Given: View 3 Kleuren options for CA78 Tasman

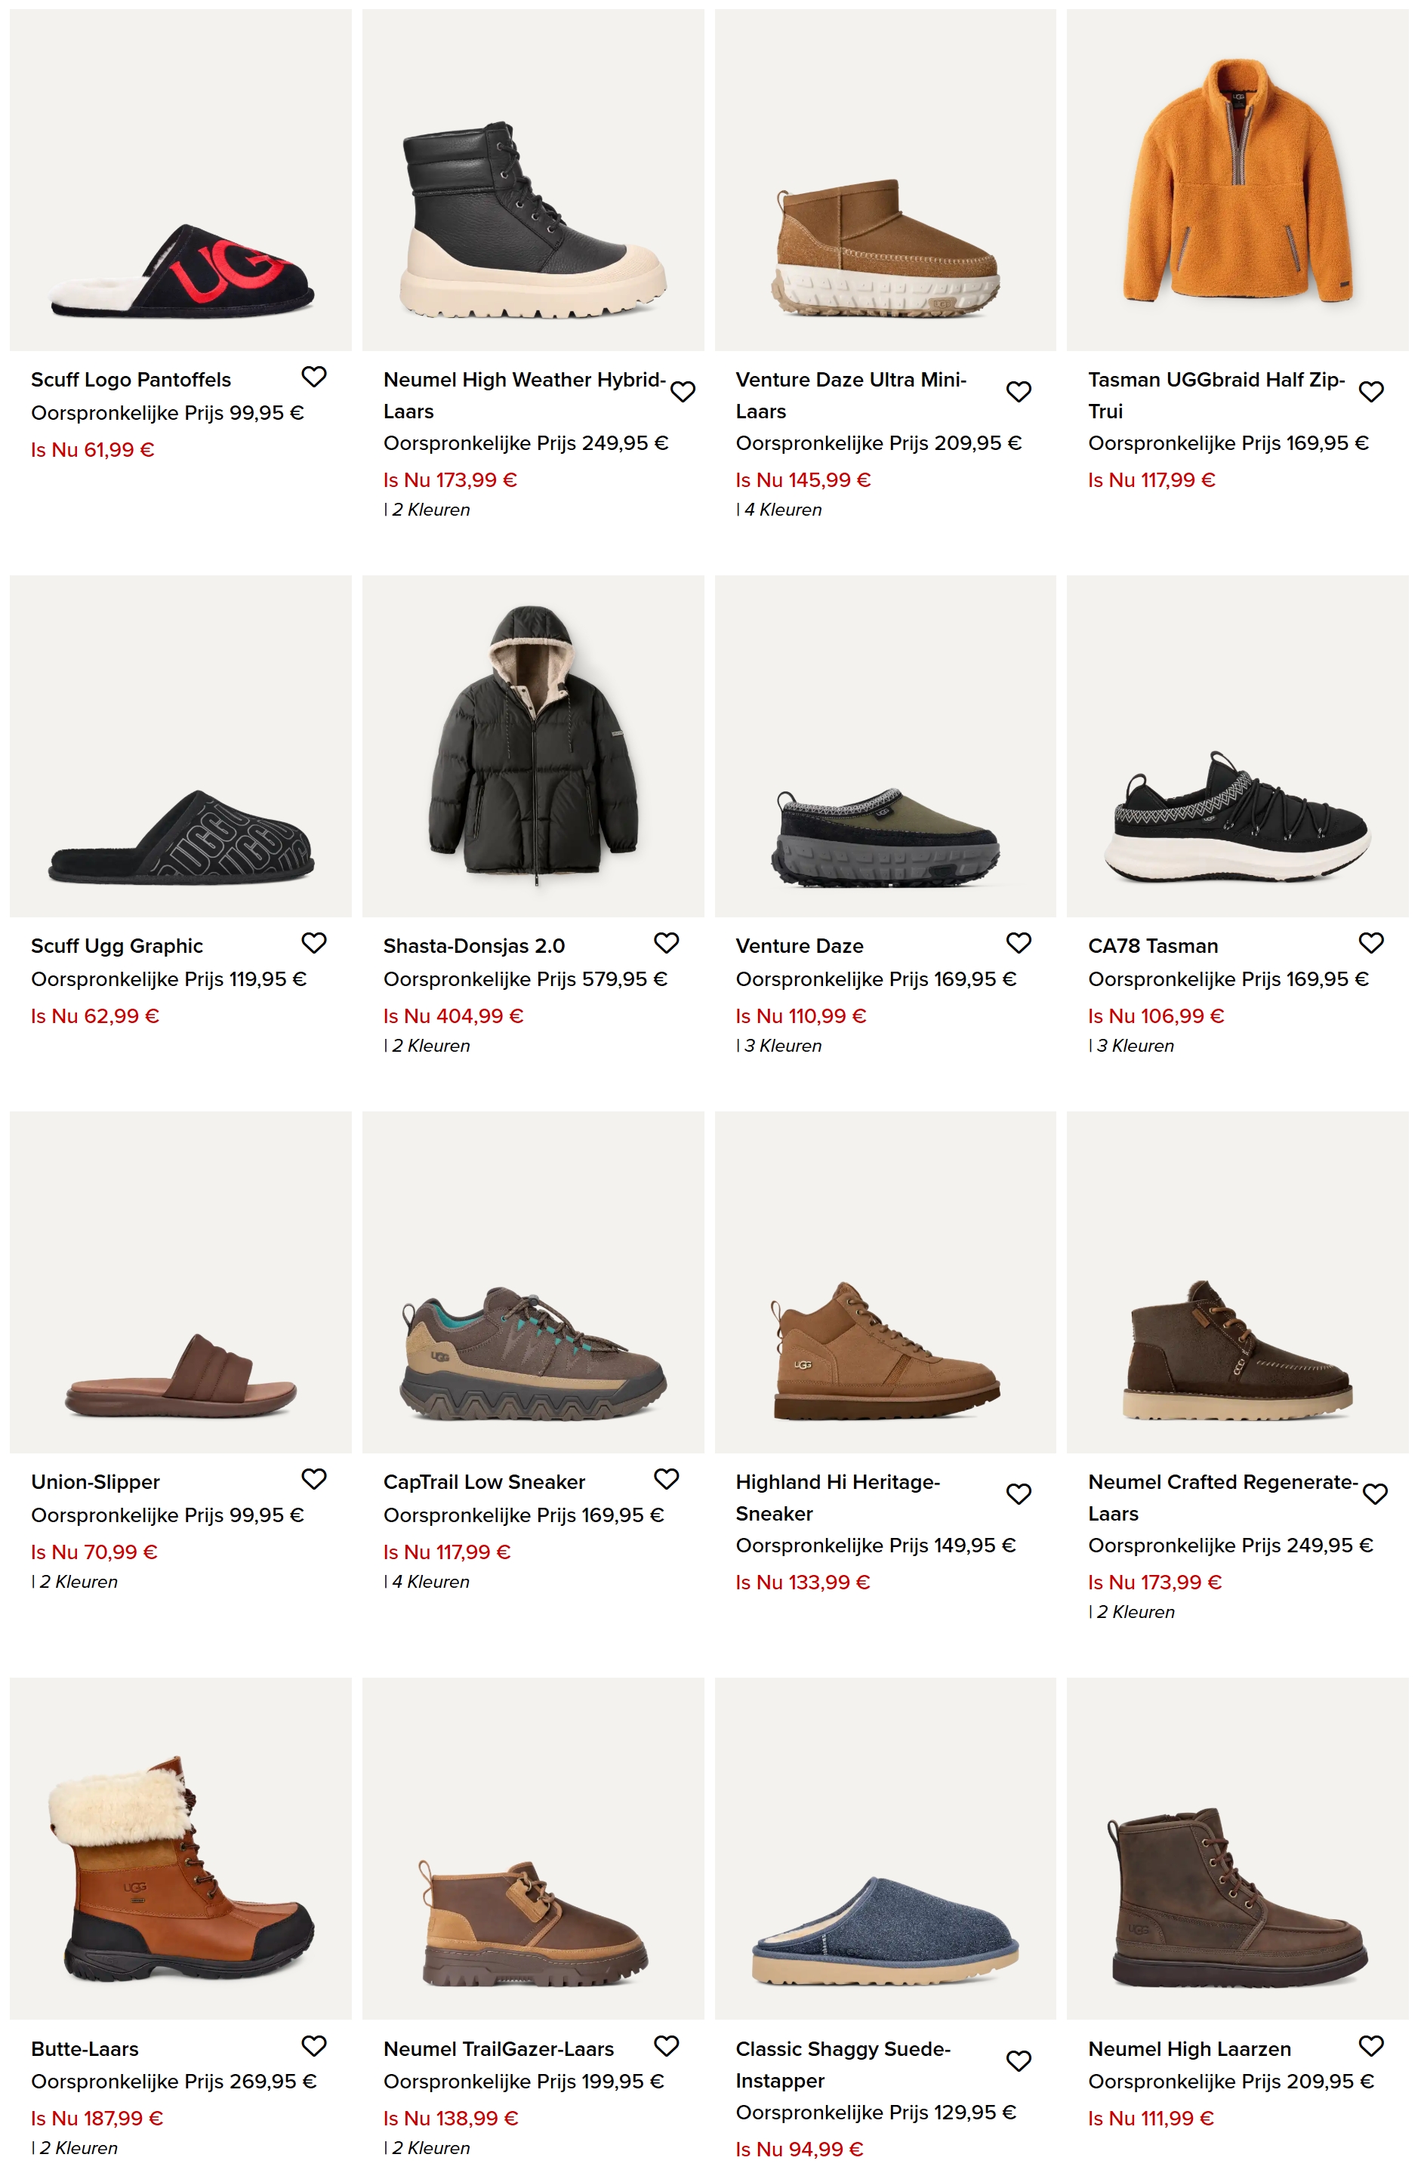Looking at the screenshot, I should coord(1134,1046).
